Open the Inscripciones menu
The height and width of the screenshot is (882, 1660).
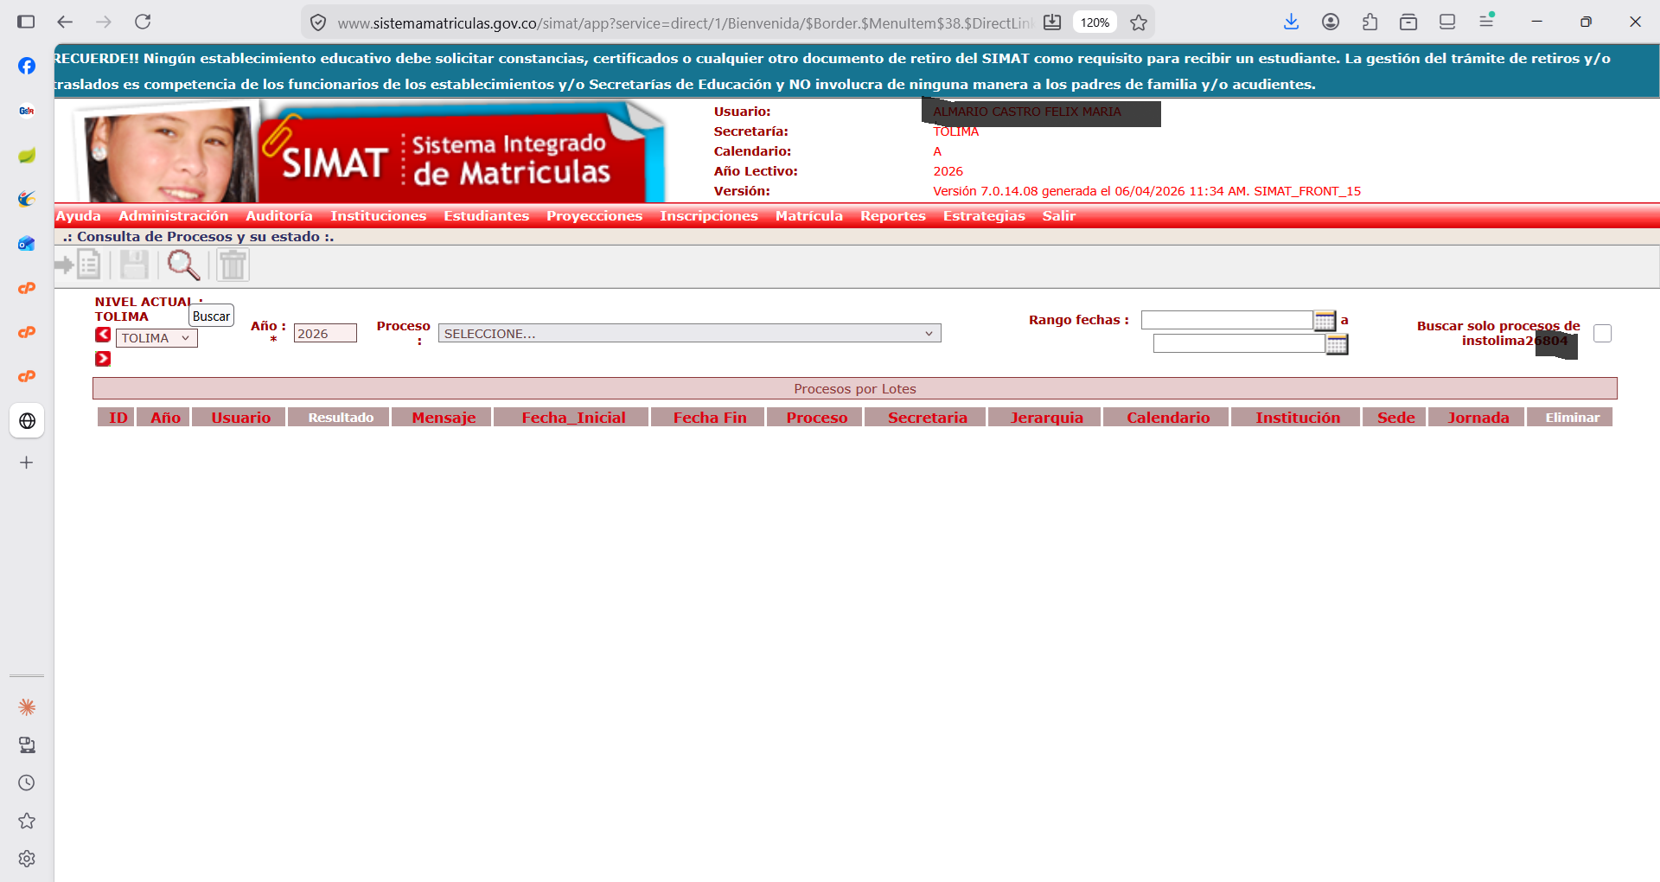(709, 216)
